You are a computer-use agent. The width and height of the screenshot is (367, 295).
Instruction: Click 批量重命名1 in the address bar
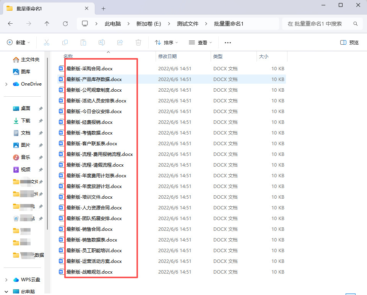coord(229,24)
